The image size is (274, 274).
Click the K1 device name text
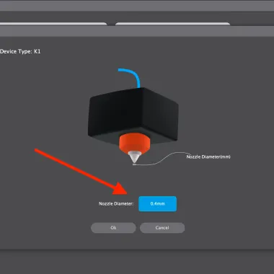37,51
